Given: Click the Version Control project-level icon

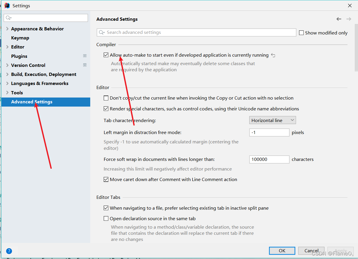Looking at the screenshot, I should tap(85, 65).
